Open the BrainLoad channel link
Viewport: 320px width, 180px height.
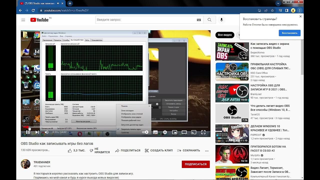tap(256, 94)
